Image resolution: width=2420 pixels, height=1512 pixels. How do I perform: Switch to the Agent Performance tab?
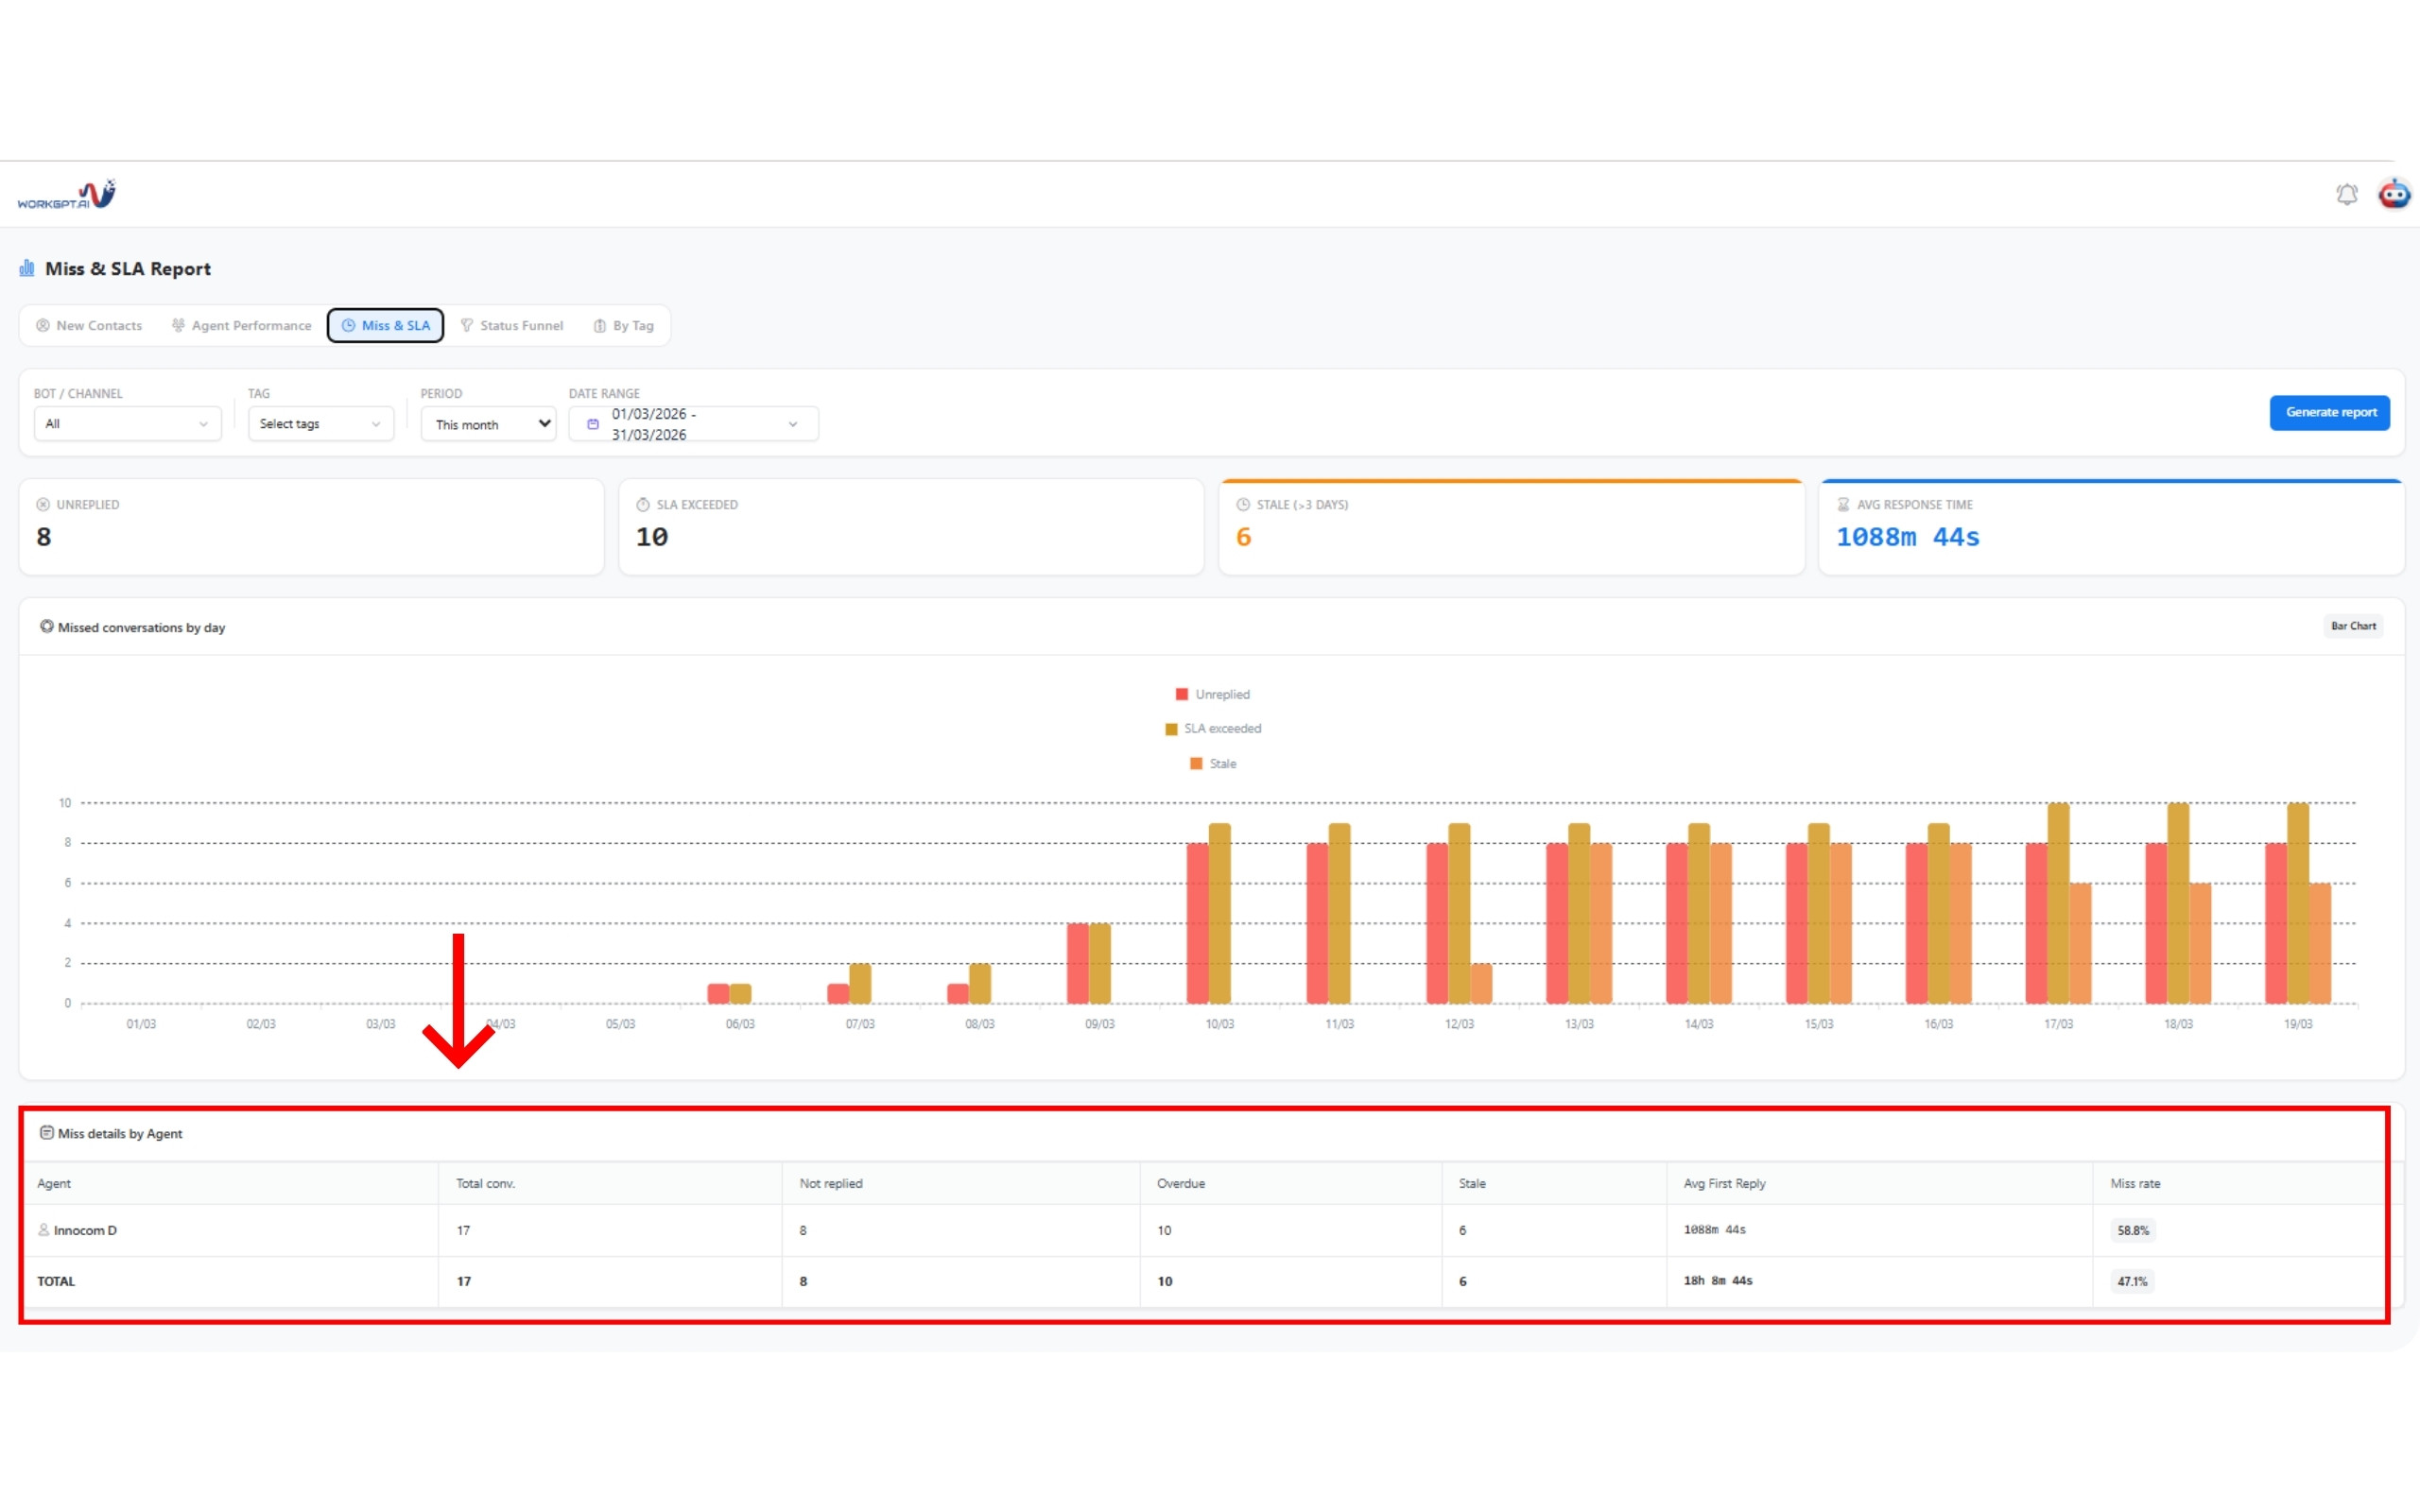coord(241,326)
